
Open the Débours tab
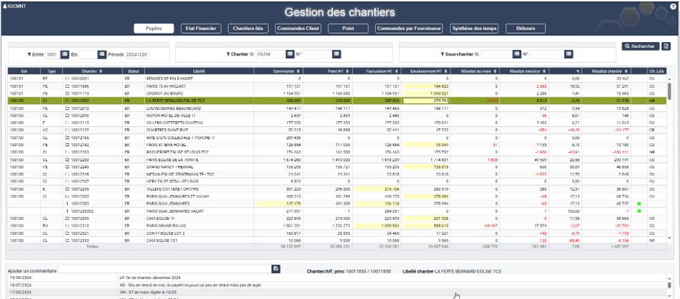526,29
